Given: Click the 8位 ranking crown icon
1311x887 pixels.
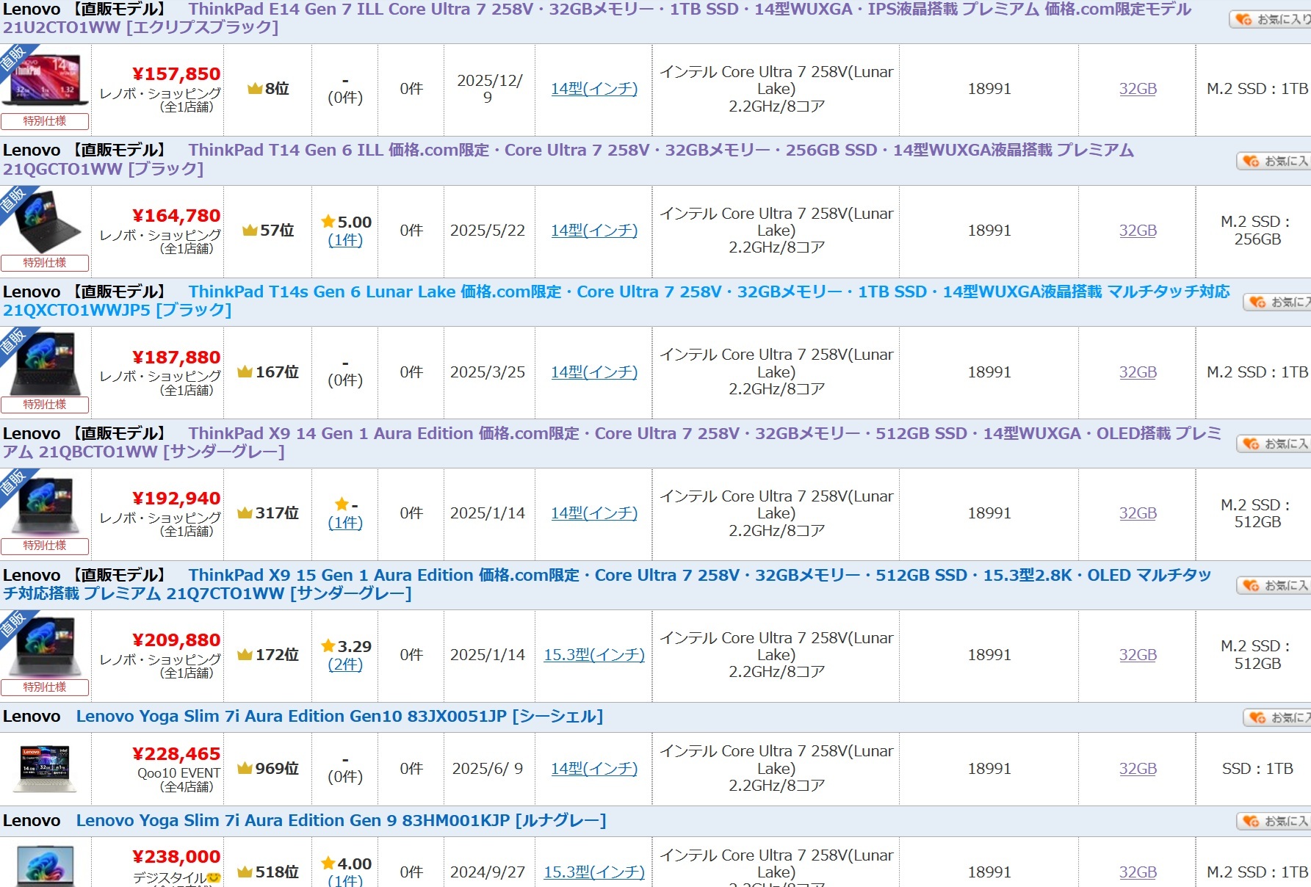Looking at the screenshot, I should [x=255, y=89].
